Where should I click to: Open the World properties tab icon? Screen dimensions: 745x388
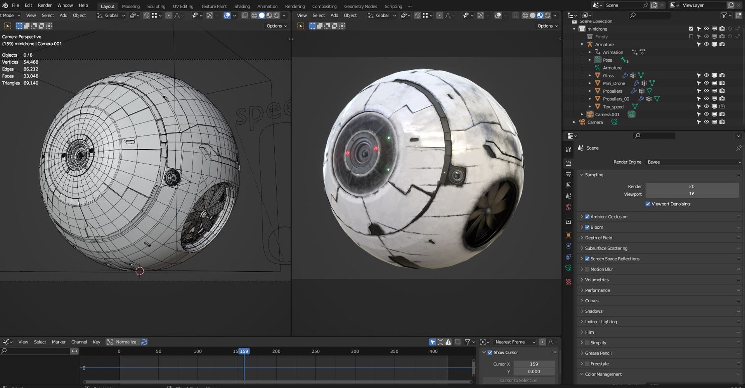coord(568,207)
